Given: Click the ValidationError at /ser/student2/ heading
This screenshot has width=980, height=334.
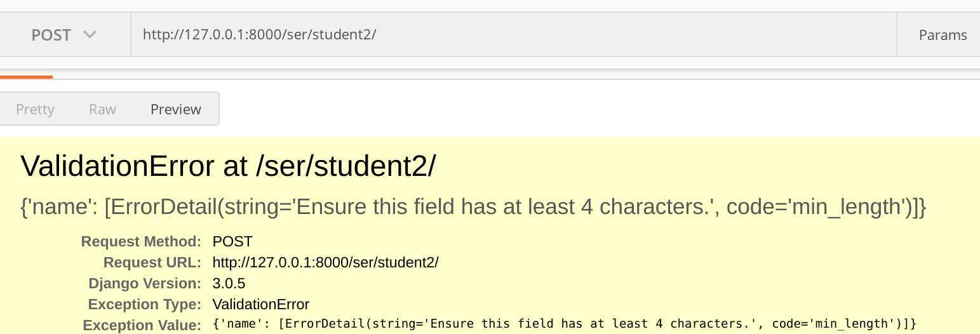Looking at the screenshot, I should 228,166.
